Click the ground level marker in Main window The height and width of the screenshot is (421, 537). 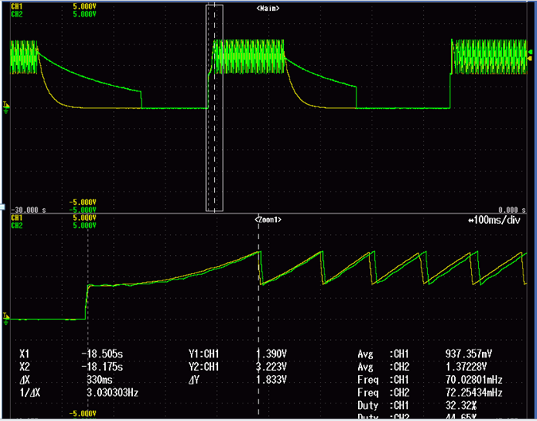pos(6,107)
